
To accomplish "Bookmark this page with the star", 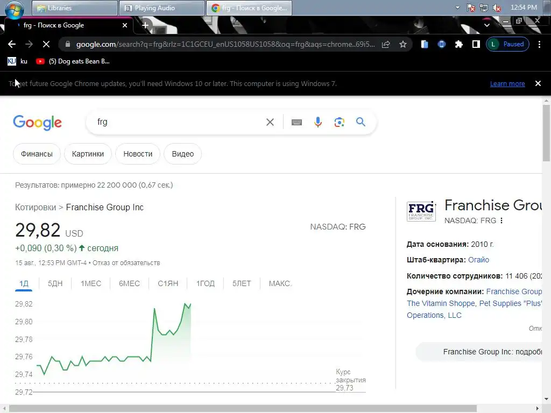I will [x=403, y=44].
